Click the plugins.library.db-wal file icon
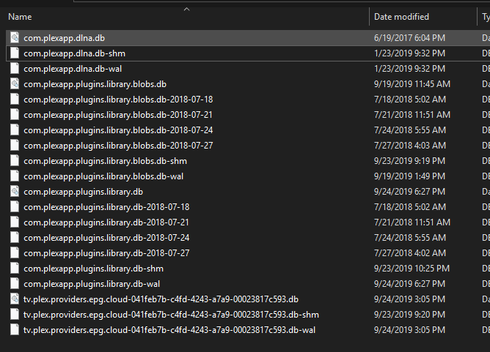This screenshot has width=490, height=352. click(x=15, y=284)
